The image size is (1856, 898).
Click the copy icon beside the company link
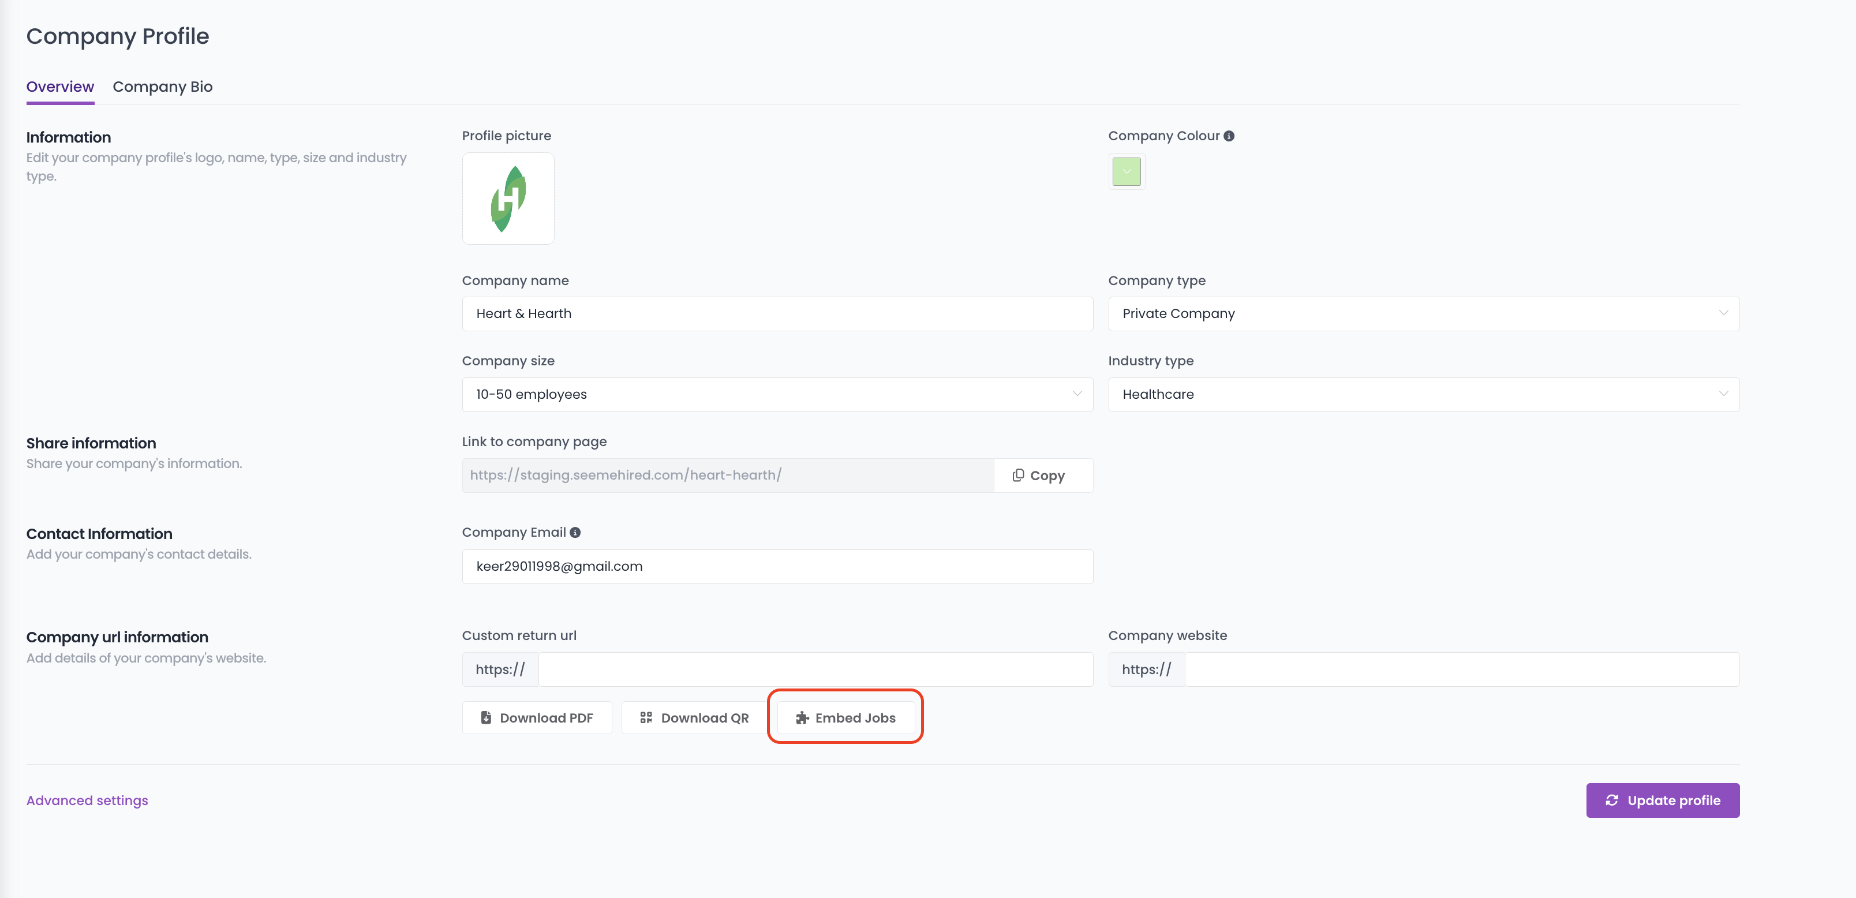tap(1017, 475)
